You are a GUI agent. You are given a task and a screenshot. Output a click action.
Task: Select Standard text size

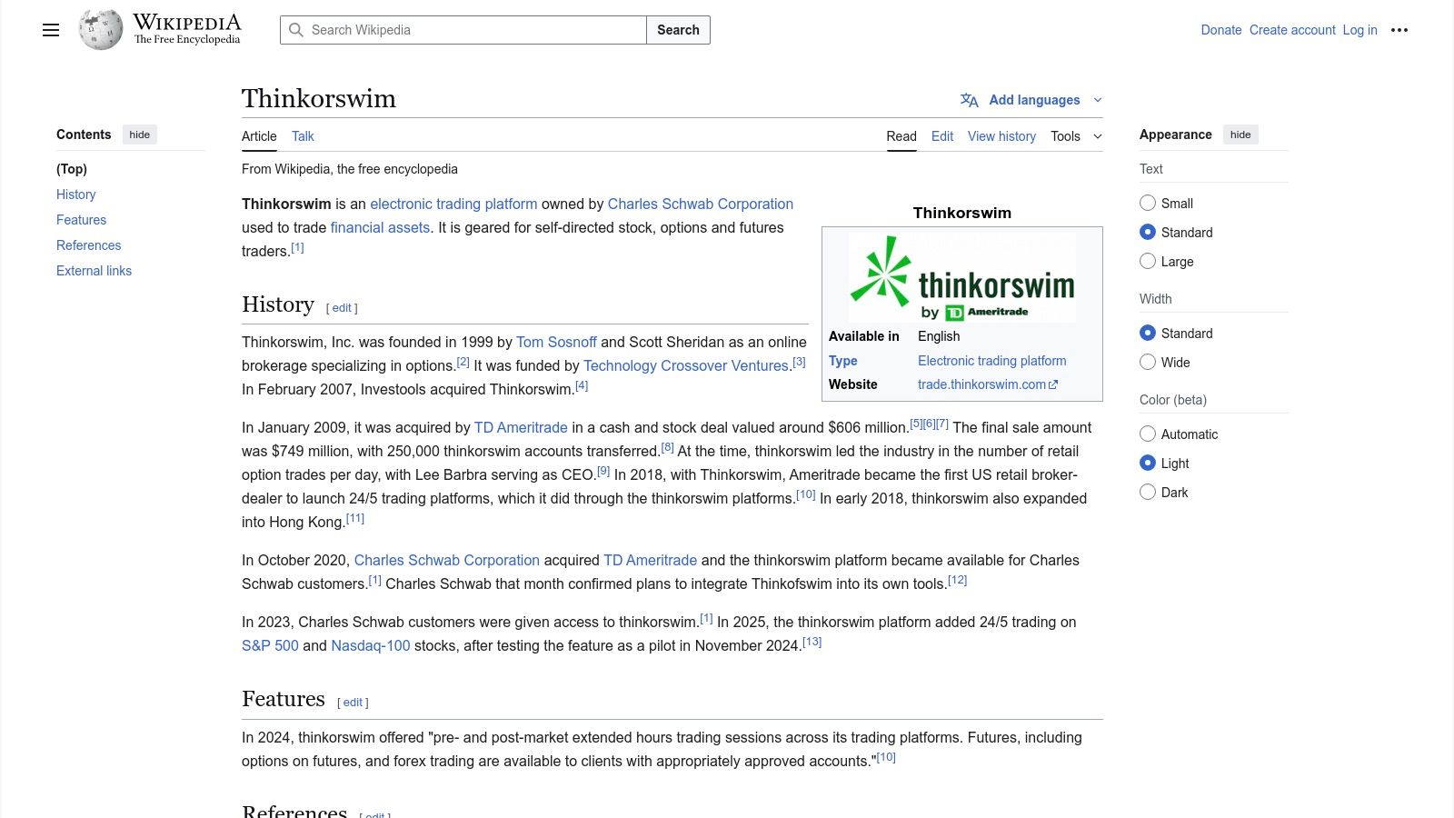(x=1148, y=232)
